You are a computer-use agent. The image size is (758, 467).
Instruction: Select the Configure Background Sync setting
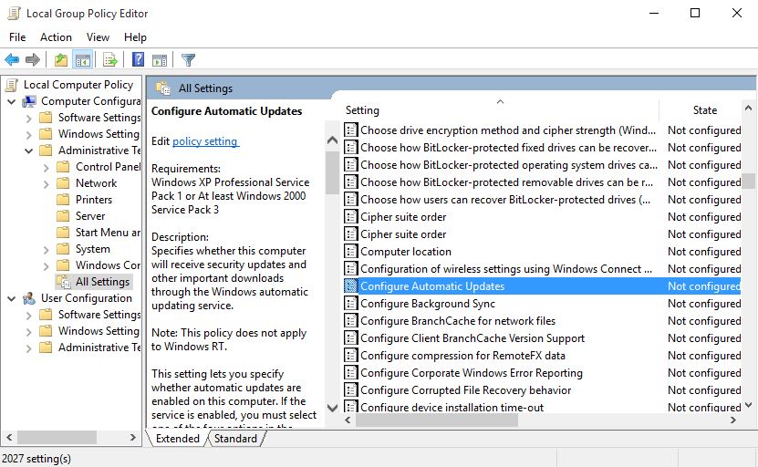click(427, 304)
